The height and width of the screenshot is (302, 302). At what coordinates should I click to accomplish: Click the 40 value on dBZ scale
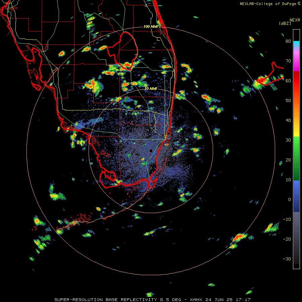tap(288, 120)
